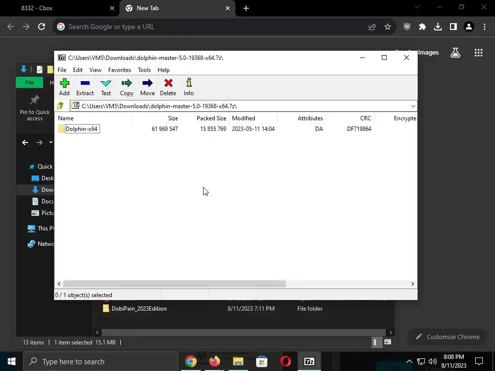Sort by Size column header

[156, 118]
